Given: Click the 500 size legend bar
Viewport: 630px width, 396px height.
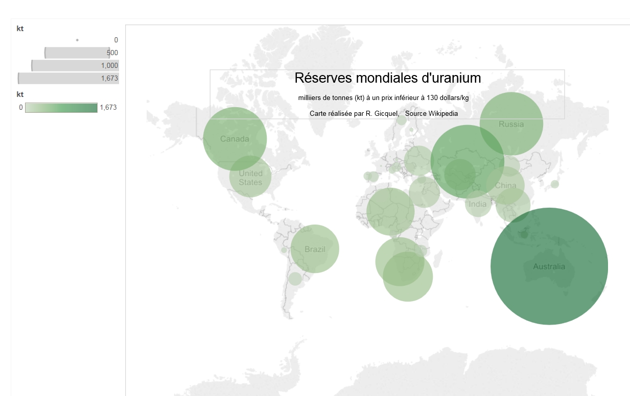Looking at the screenshot, I should [77, 53].
